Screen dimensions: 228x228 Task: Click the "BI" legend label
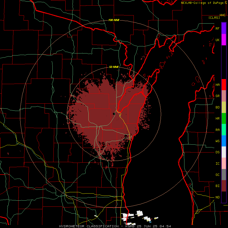point(217,186)
